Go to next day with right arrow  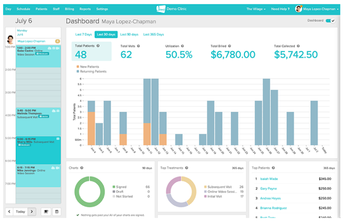coord(32,211)
